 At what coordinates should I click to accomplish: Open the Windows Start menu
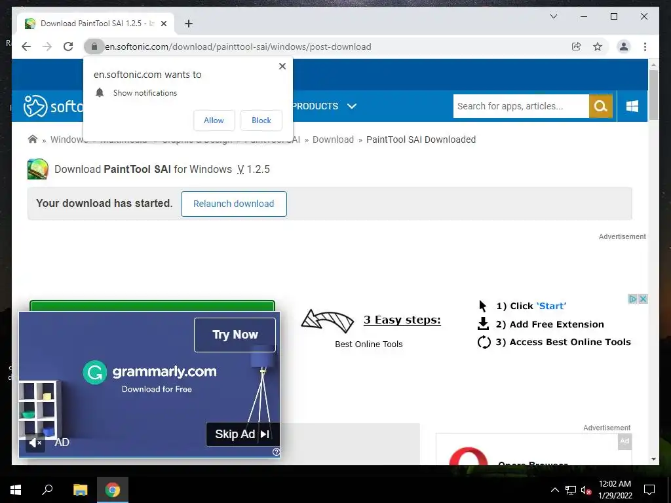click(x=16, y=490)
